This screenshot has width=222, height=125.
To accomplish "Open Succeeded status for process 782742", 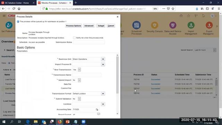I will [x=155, y=93].
